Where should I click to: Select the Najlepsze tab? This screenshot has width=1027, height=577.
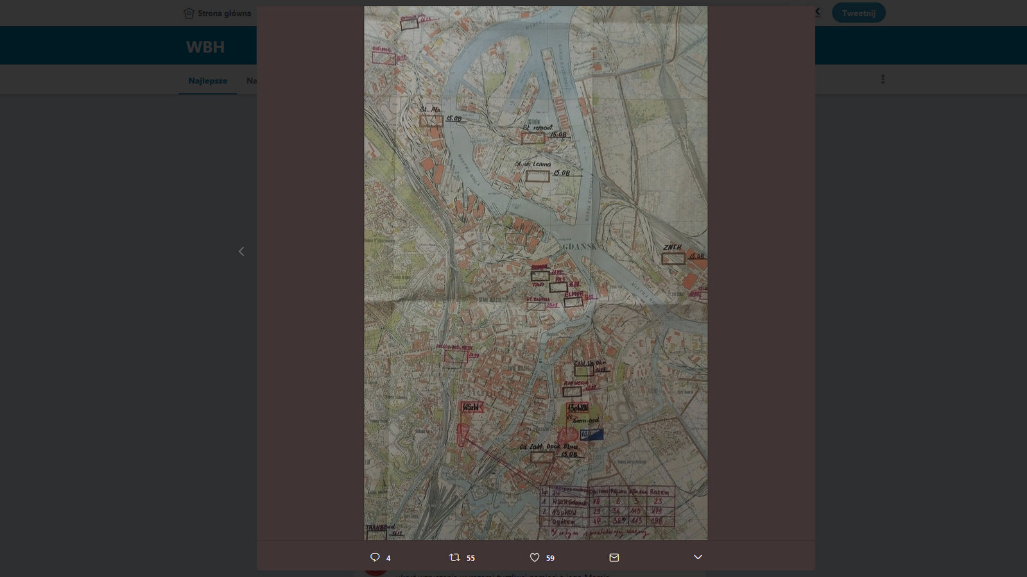[x=207, y=81]
